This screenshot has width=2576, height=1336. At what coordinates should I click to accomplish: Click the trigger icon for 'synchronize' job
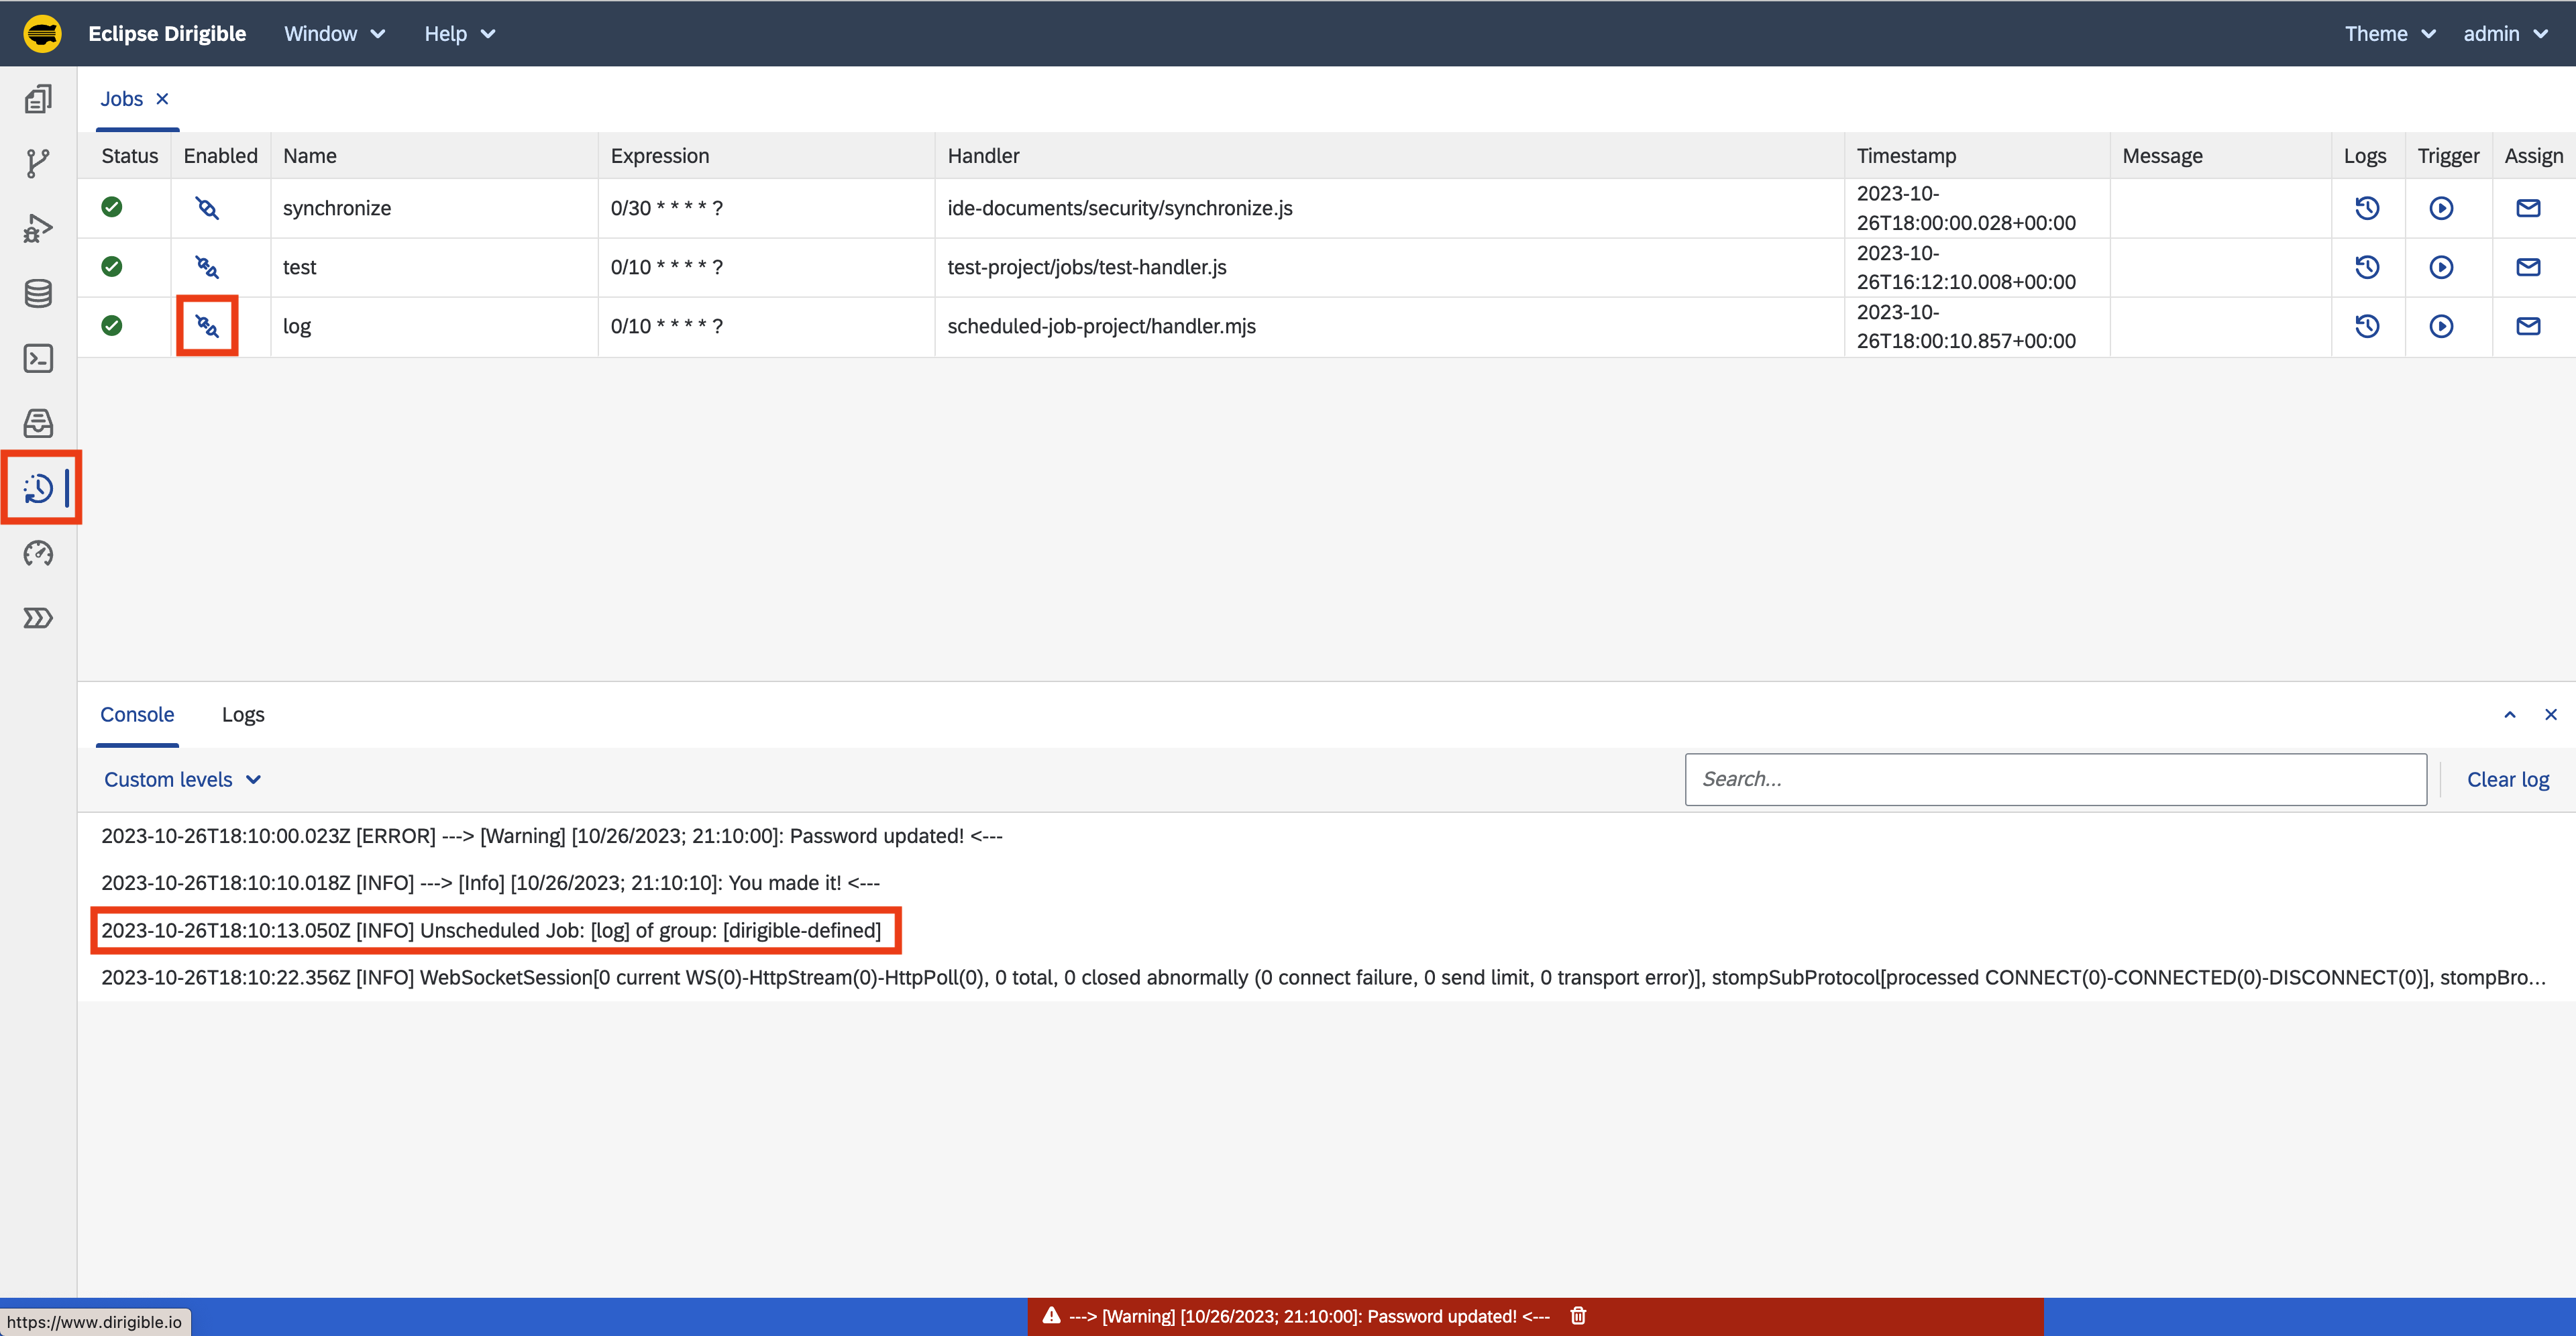2441,208
